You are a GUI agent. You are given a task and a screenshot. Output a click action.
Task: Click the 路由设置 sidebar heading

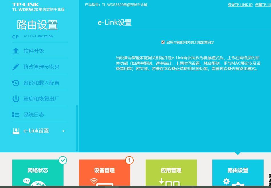pyautogui.click(x=37, y=25)
